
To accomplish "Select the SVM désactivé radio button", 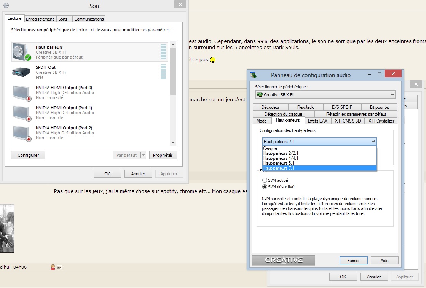I will [x=265, y=187].
